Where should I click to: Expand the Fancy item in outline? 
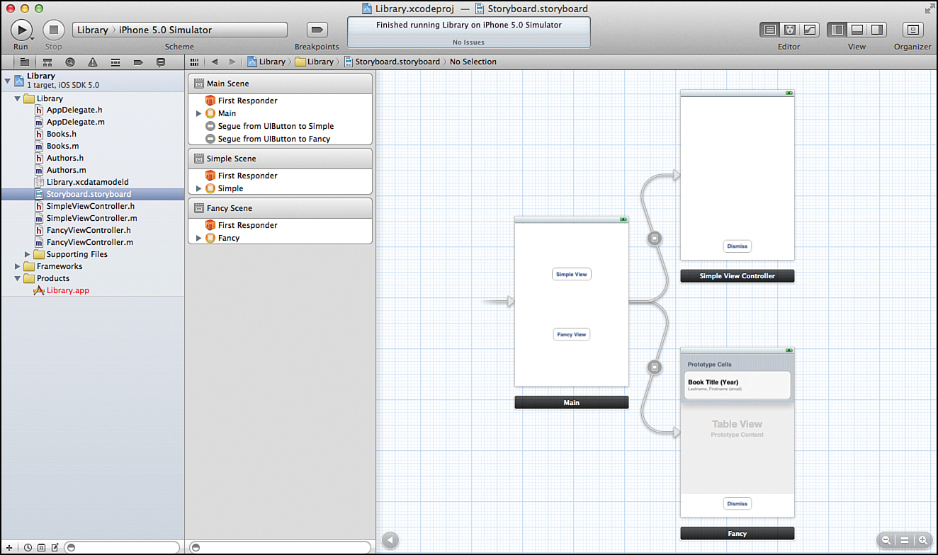(199, 238)
